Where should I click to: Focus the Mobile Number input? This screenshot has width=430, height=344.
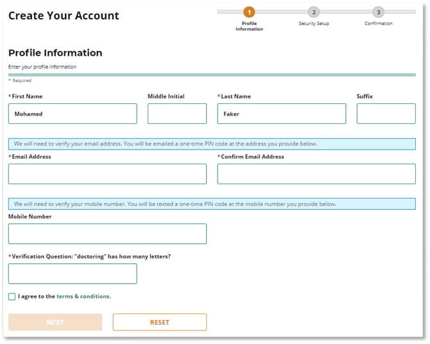107,234
